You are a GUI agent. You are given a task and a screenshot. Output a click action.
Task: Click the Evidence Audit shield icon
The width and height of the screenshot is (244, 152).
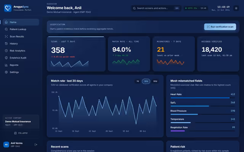tap(6, 58)
